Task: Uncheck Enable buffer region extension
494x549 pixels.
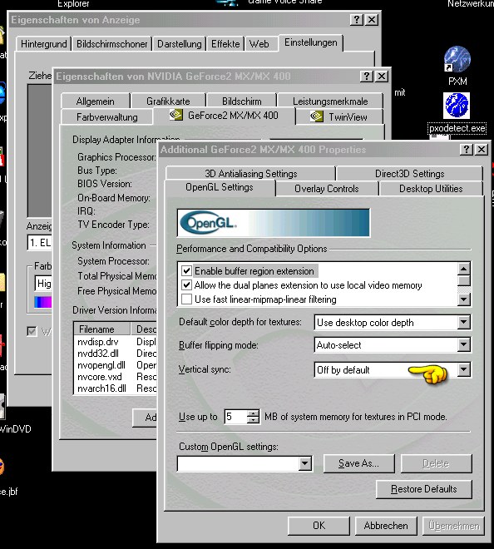Action: pyautogui.click(x=186, y=270)
